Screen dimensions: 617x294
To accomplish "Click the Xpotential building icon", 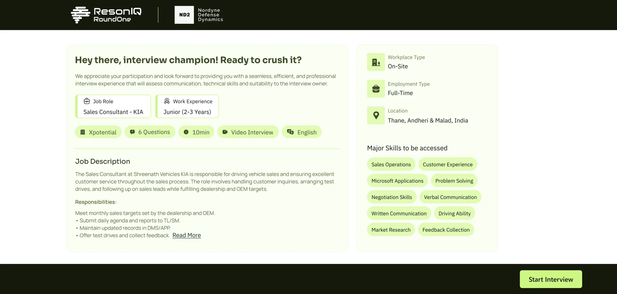I will (x=83, y=132).
